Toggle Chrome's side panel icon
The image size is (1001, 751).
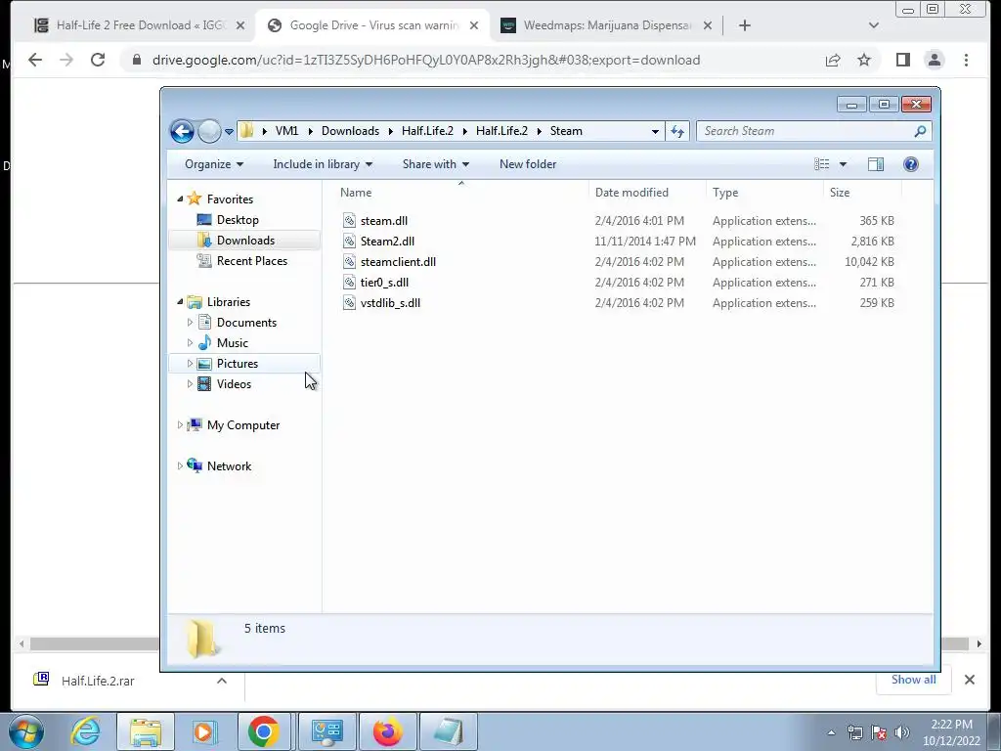[902, 60]
